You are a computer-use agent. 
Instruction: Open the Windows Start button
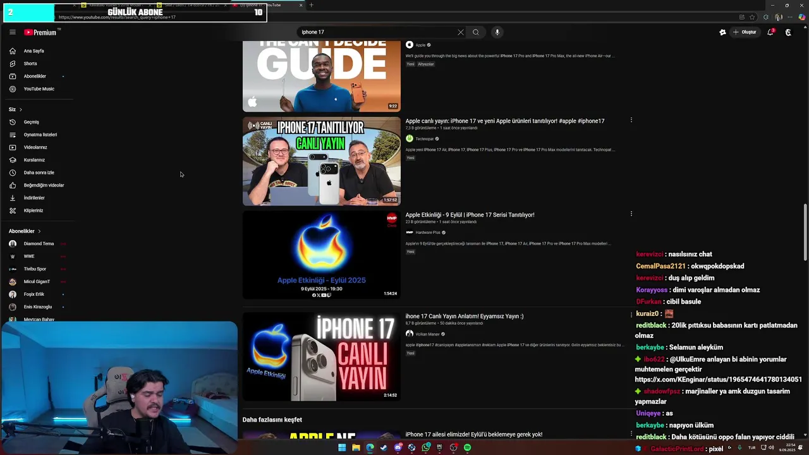[342, 447]
